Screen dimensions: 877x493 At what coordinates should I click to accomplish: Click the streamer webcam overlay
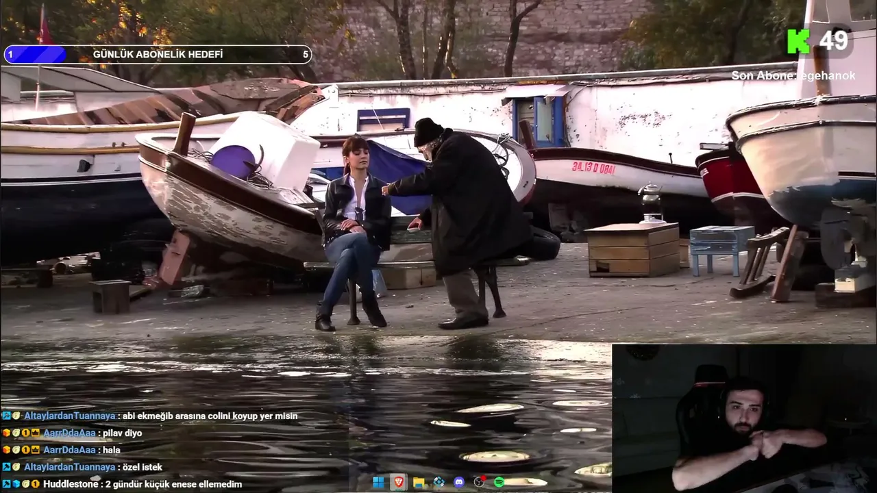tap(744, 418)
